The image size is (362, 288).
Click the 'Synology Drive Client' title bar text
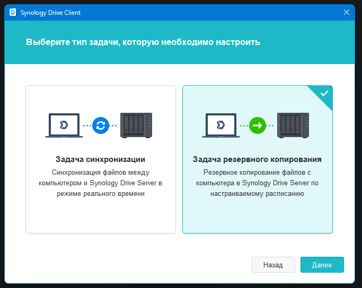(50, 13)
